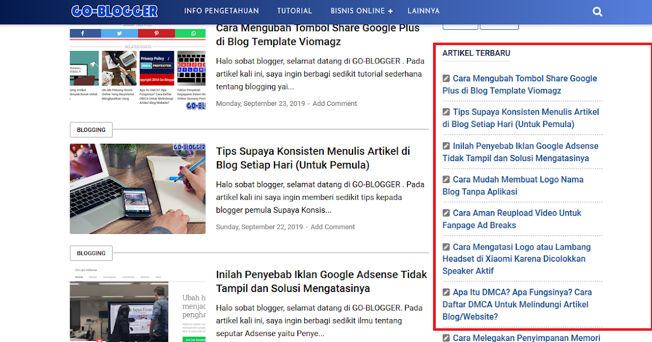Click "Add Comment" under the September 23 post
The height and width of the screenshot is (342, 652).
(335, 103)
